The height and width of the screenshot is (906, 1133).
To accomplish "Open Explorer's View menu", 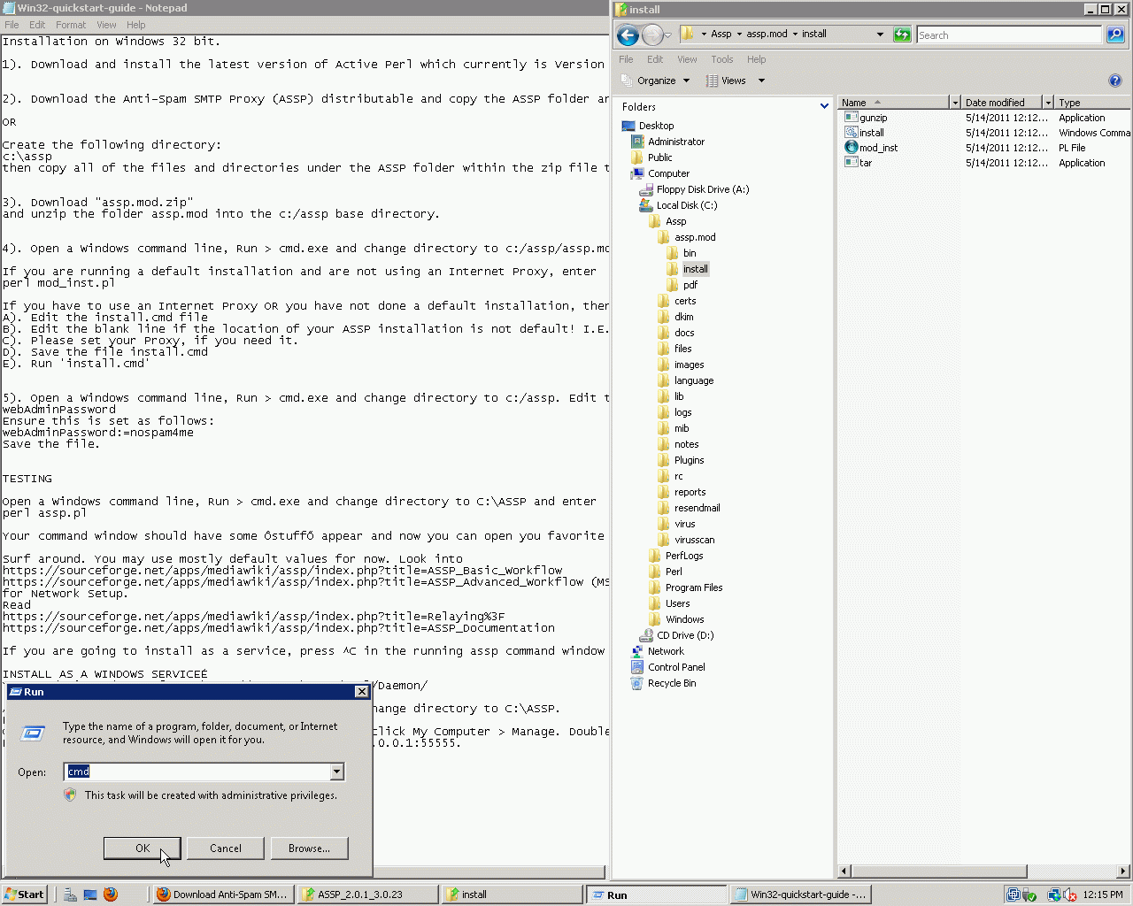I will coord(687,59).
